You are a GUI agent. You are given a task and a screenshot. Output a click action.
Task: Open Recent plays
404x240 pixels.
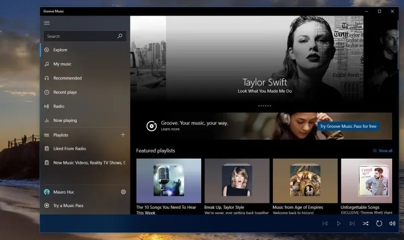pos(85,92)
